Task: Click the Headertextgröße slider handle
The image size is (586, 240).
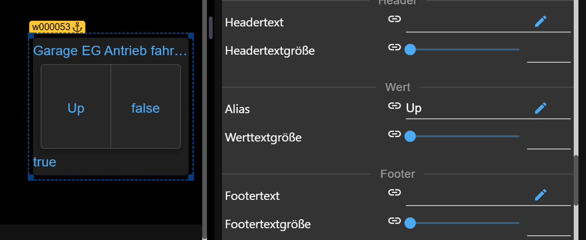Action: click(410, 50)
